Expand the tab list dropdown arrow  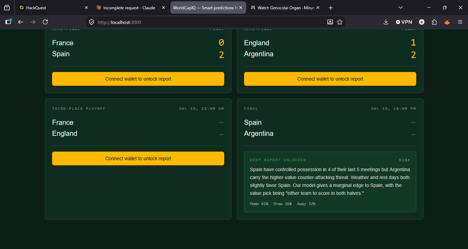[400, 8]
